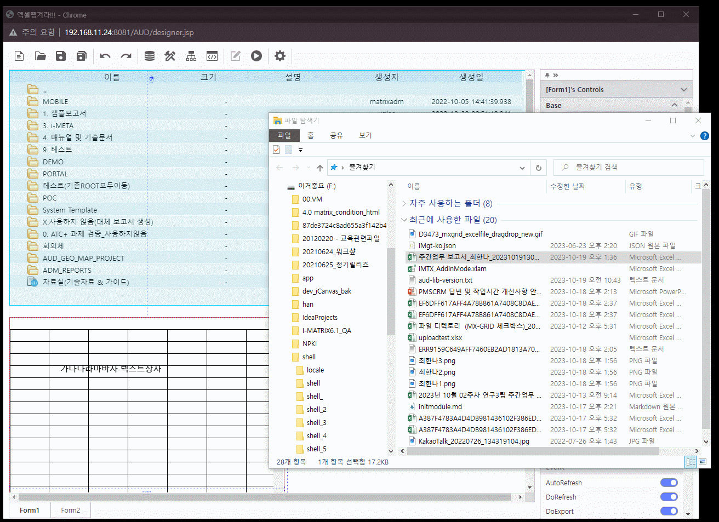Open a report using the folder toolbar icon

coord(40,56)
